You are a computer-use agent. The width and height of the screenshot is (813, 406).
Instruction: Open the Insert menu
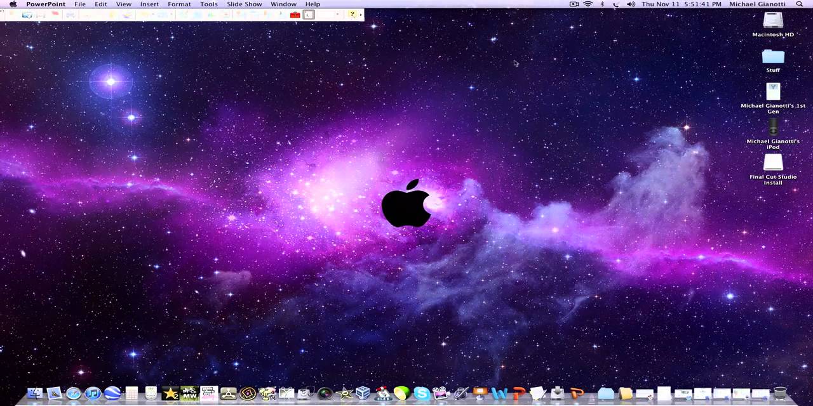(x=149, y=4)
